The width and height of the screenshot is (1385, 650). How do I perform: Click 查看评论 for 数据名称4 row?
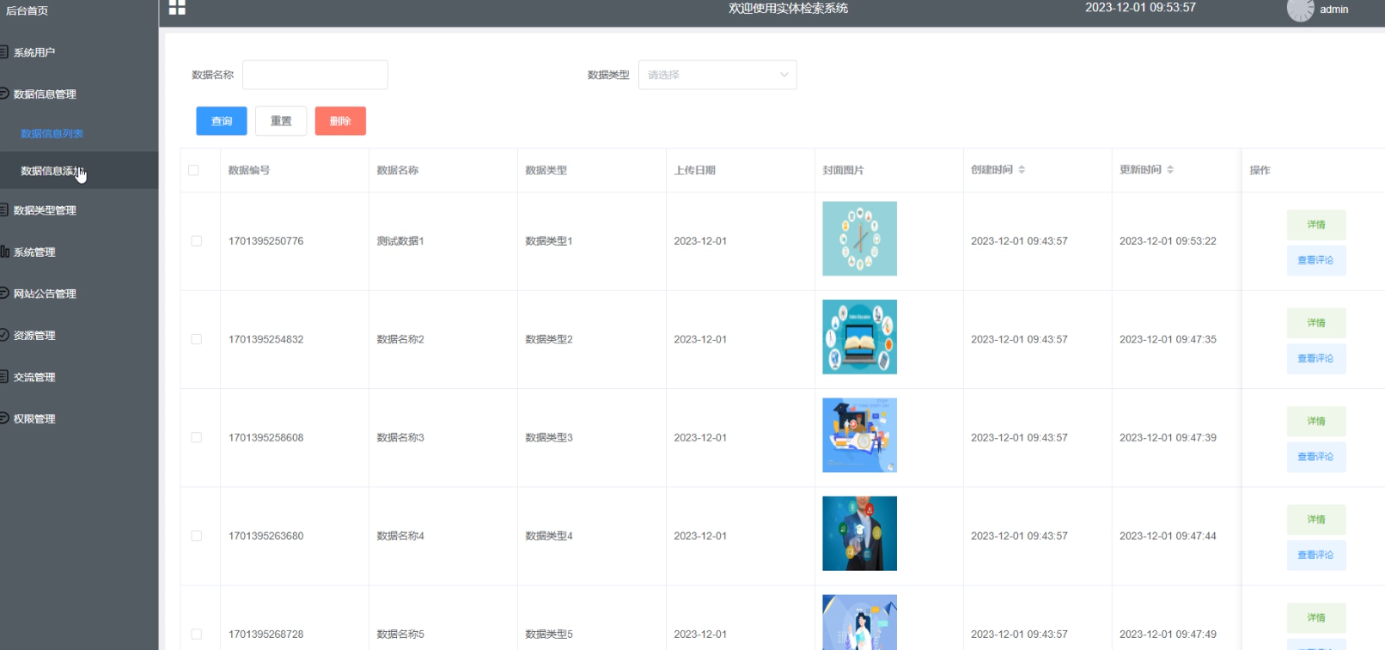click(1316, 555)
